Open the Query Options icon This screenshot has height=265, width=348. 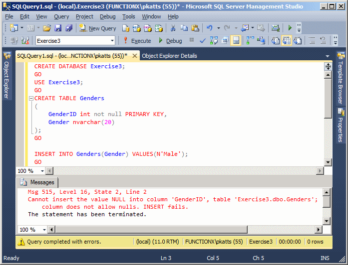coord(225,41)
